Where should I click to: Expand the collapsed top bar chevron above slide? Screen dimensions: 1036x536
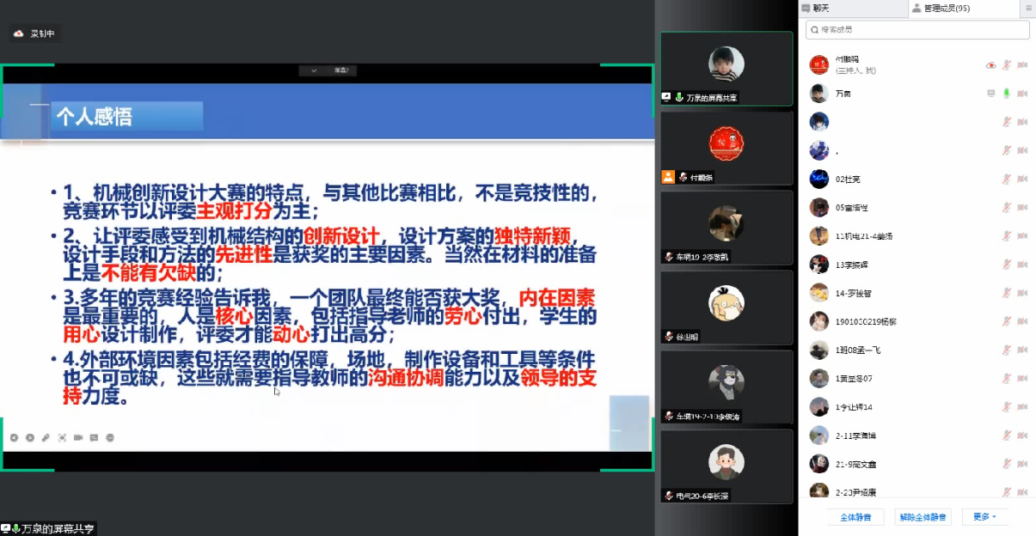pos(314,70)
